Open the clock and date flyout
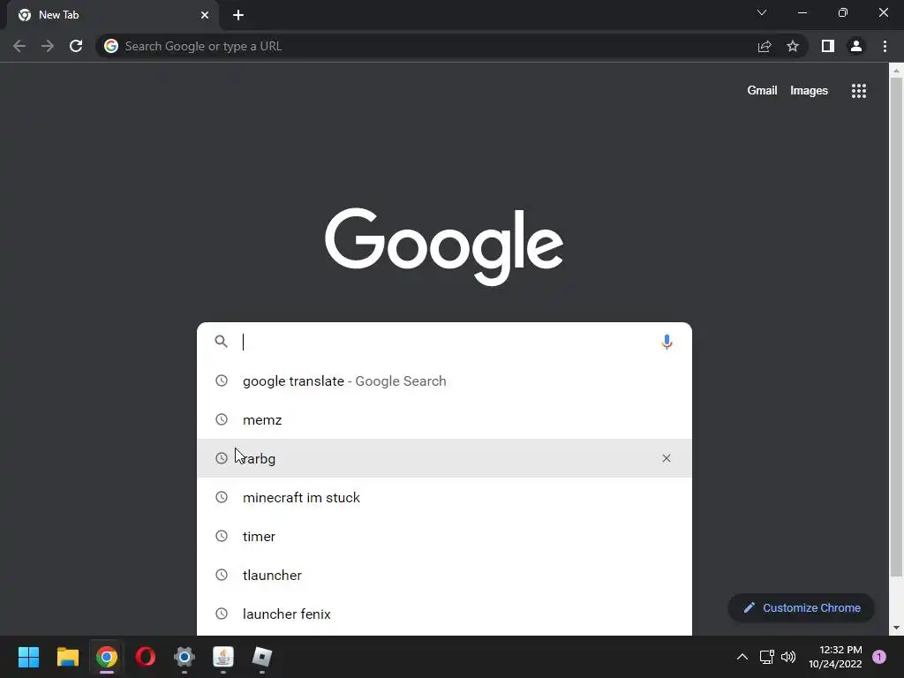904x678 pixels. tap(835, 657)
